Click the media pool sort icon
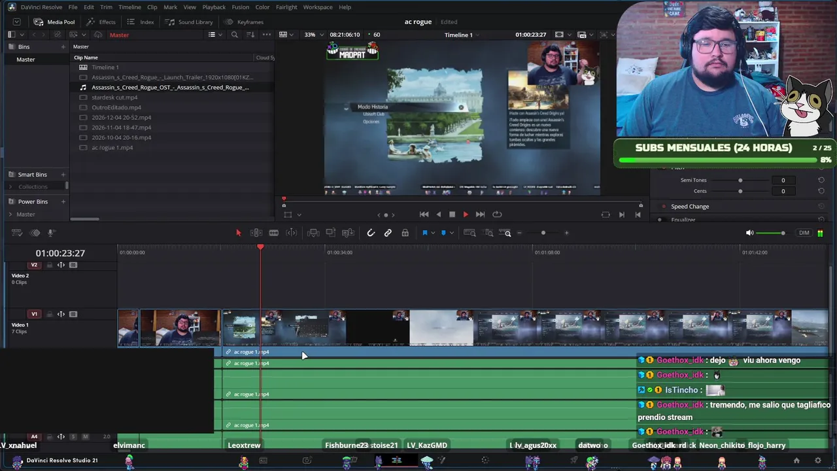The height and width of the screenshot is (471, 837). (x=250, y=35)
